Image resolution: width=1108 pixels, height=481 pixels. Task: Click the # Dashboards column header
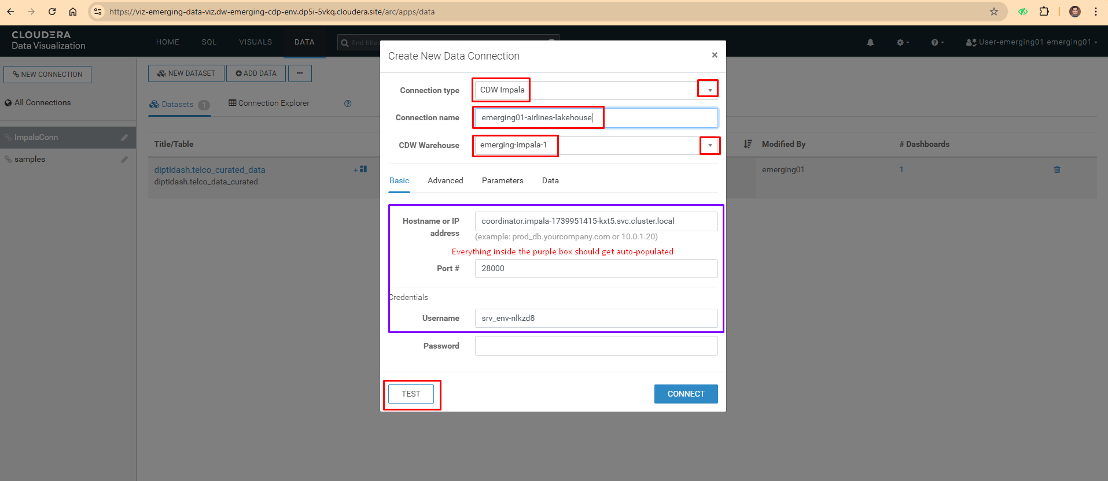click(924, 144)
